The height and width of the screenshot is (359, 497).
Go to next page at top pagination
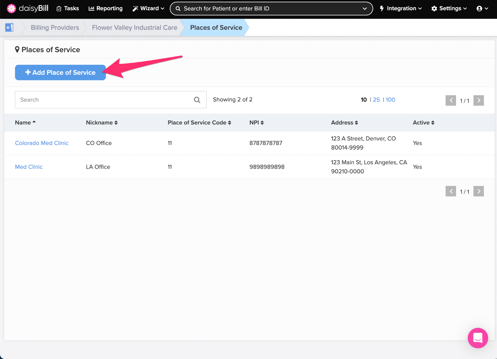479,100
